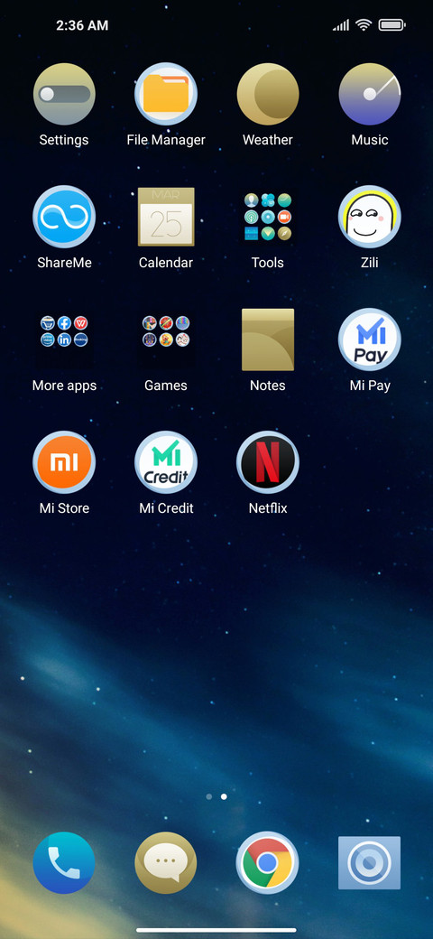Screen dimensions: 433x939
Task: Tap the Wi-Fi status icon
Action: pyautogui.click(x=363, y=25)
